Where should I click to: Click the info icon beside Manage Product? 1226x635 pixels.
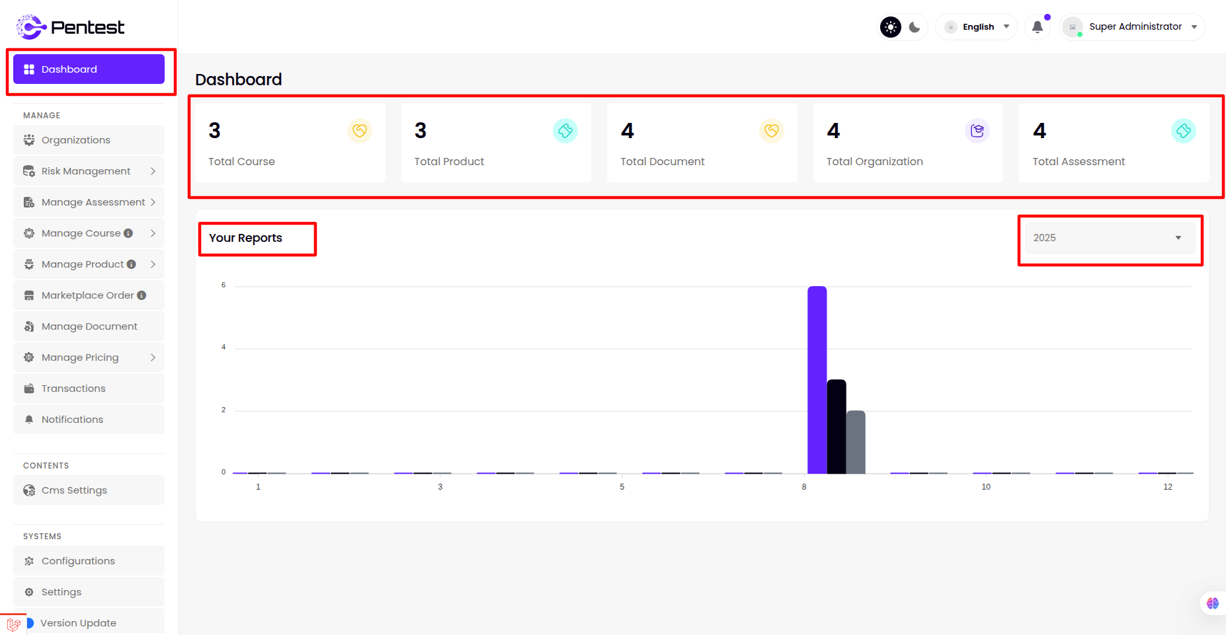132,264
